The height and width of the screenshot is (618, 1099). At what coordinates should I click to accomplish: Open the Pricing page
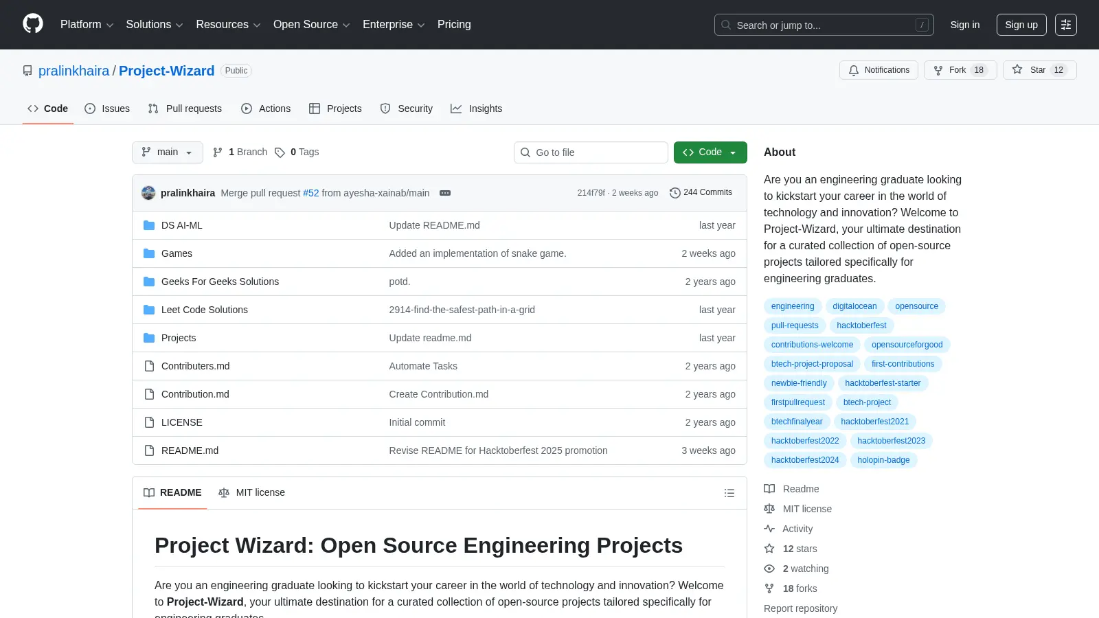click(454, 25)
